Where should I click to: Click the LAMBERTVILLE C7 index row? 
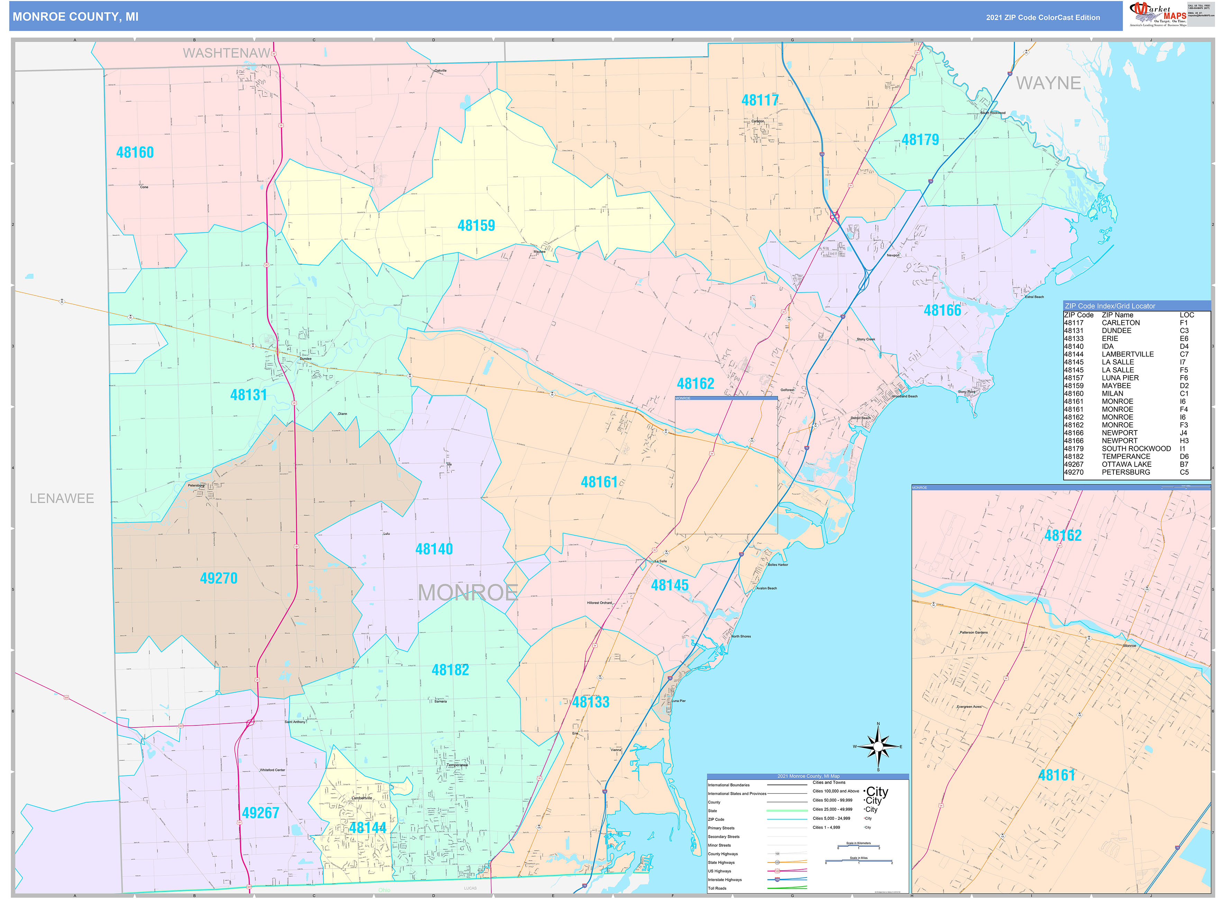(x=1137, y=354)
